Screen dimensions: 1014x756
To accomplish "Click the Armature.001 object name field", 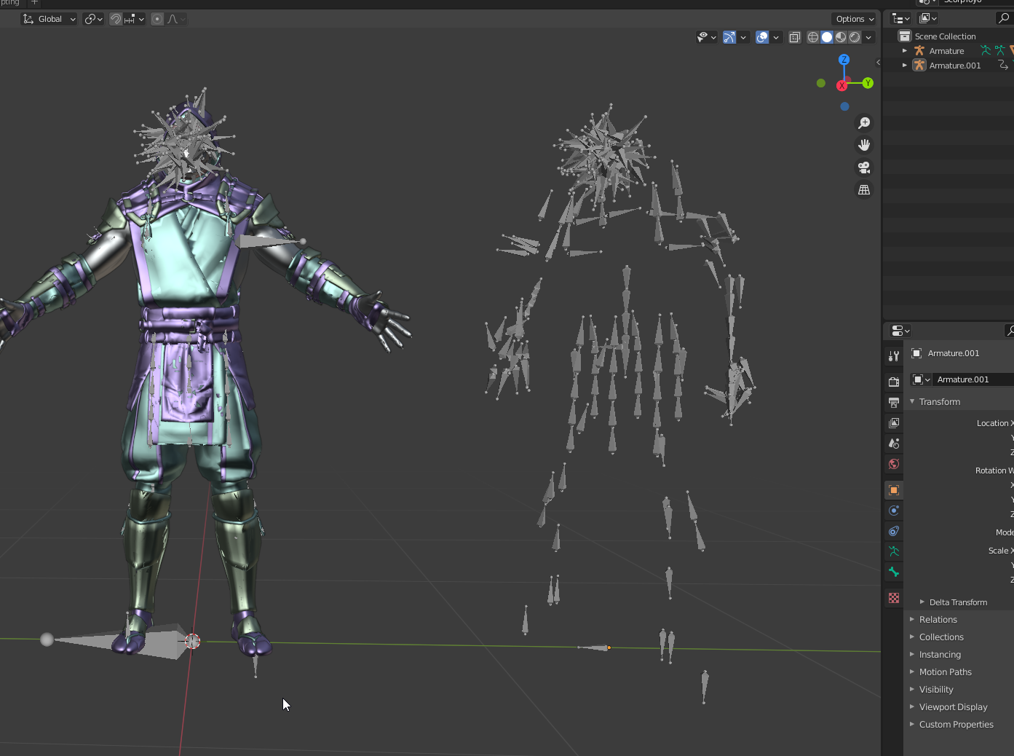I will click(x=974, y=379).
